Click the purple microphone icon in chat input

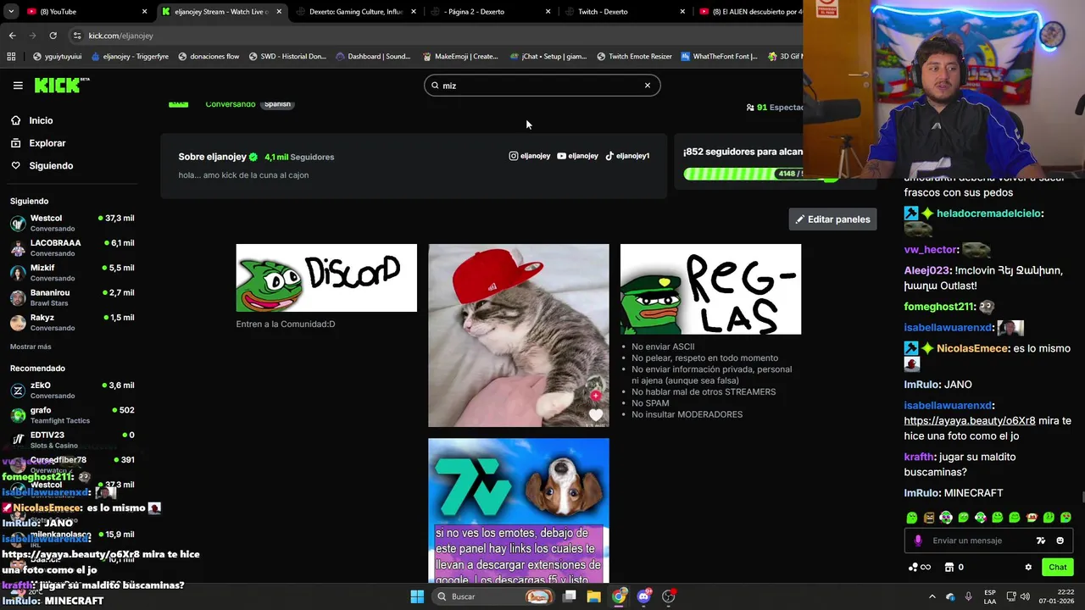click(918, 541)
